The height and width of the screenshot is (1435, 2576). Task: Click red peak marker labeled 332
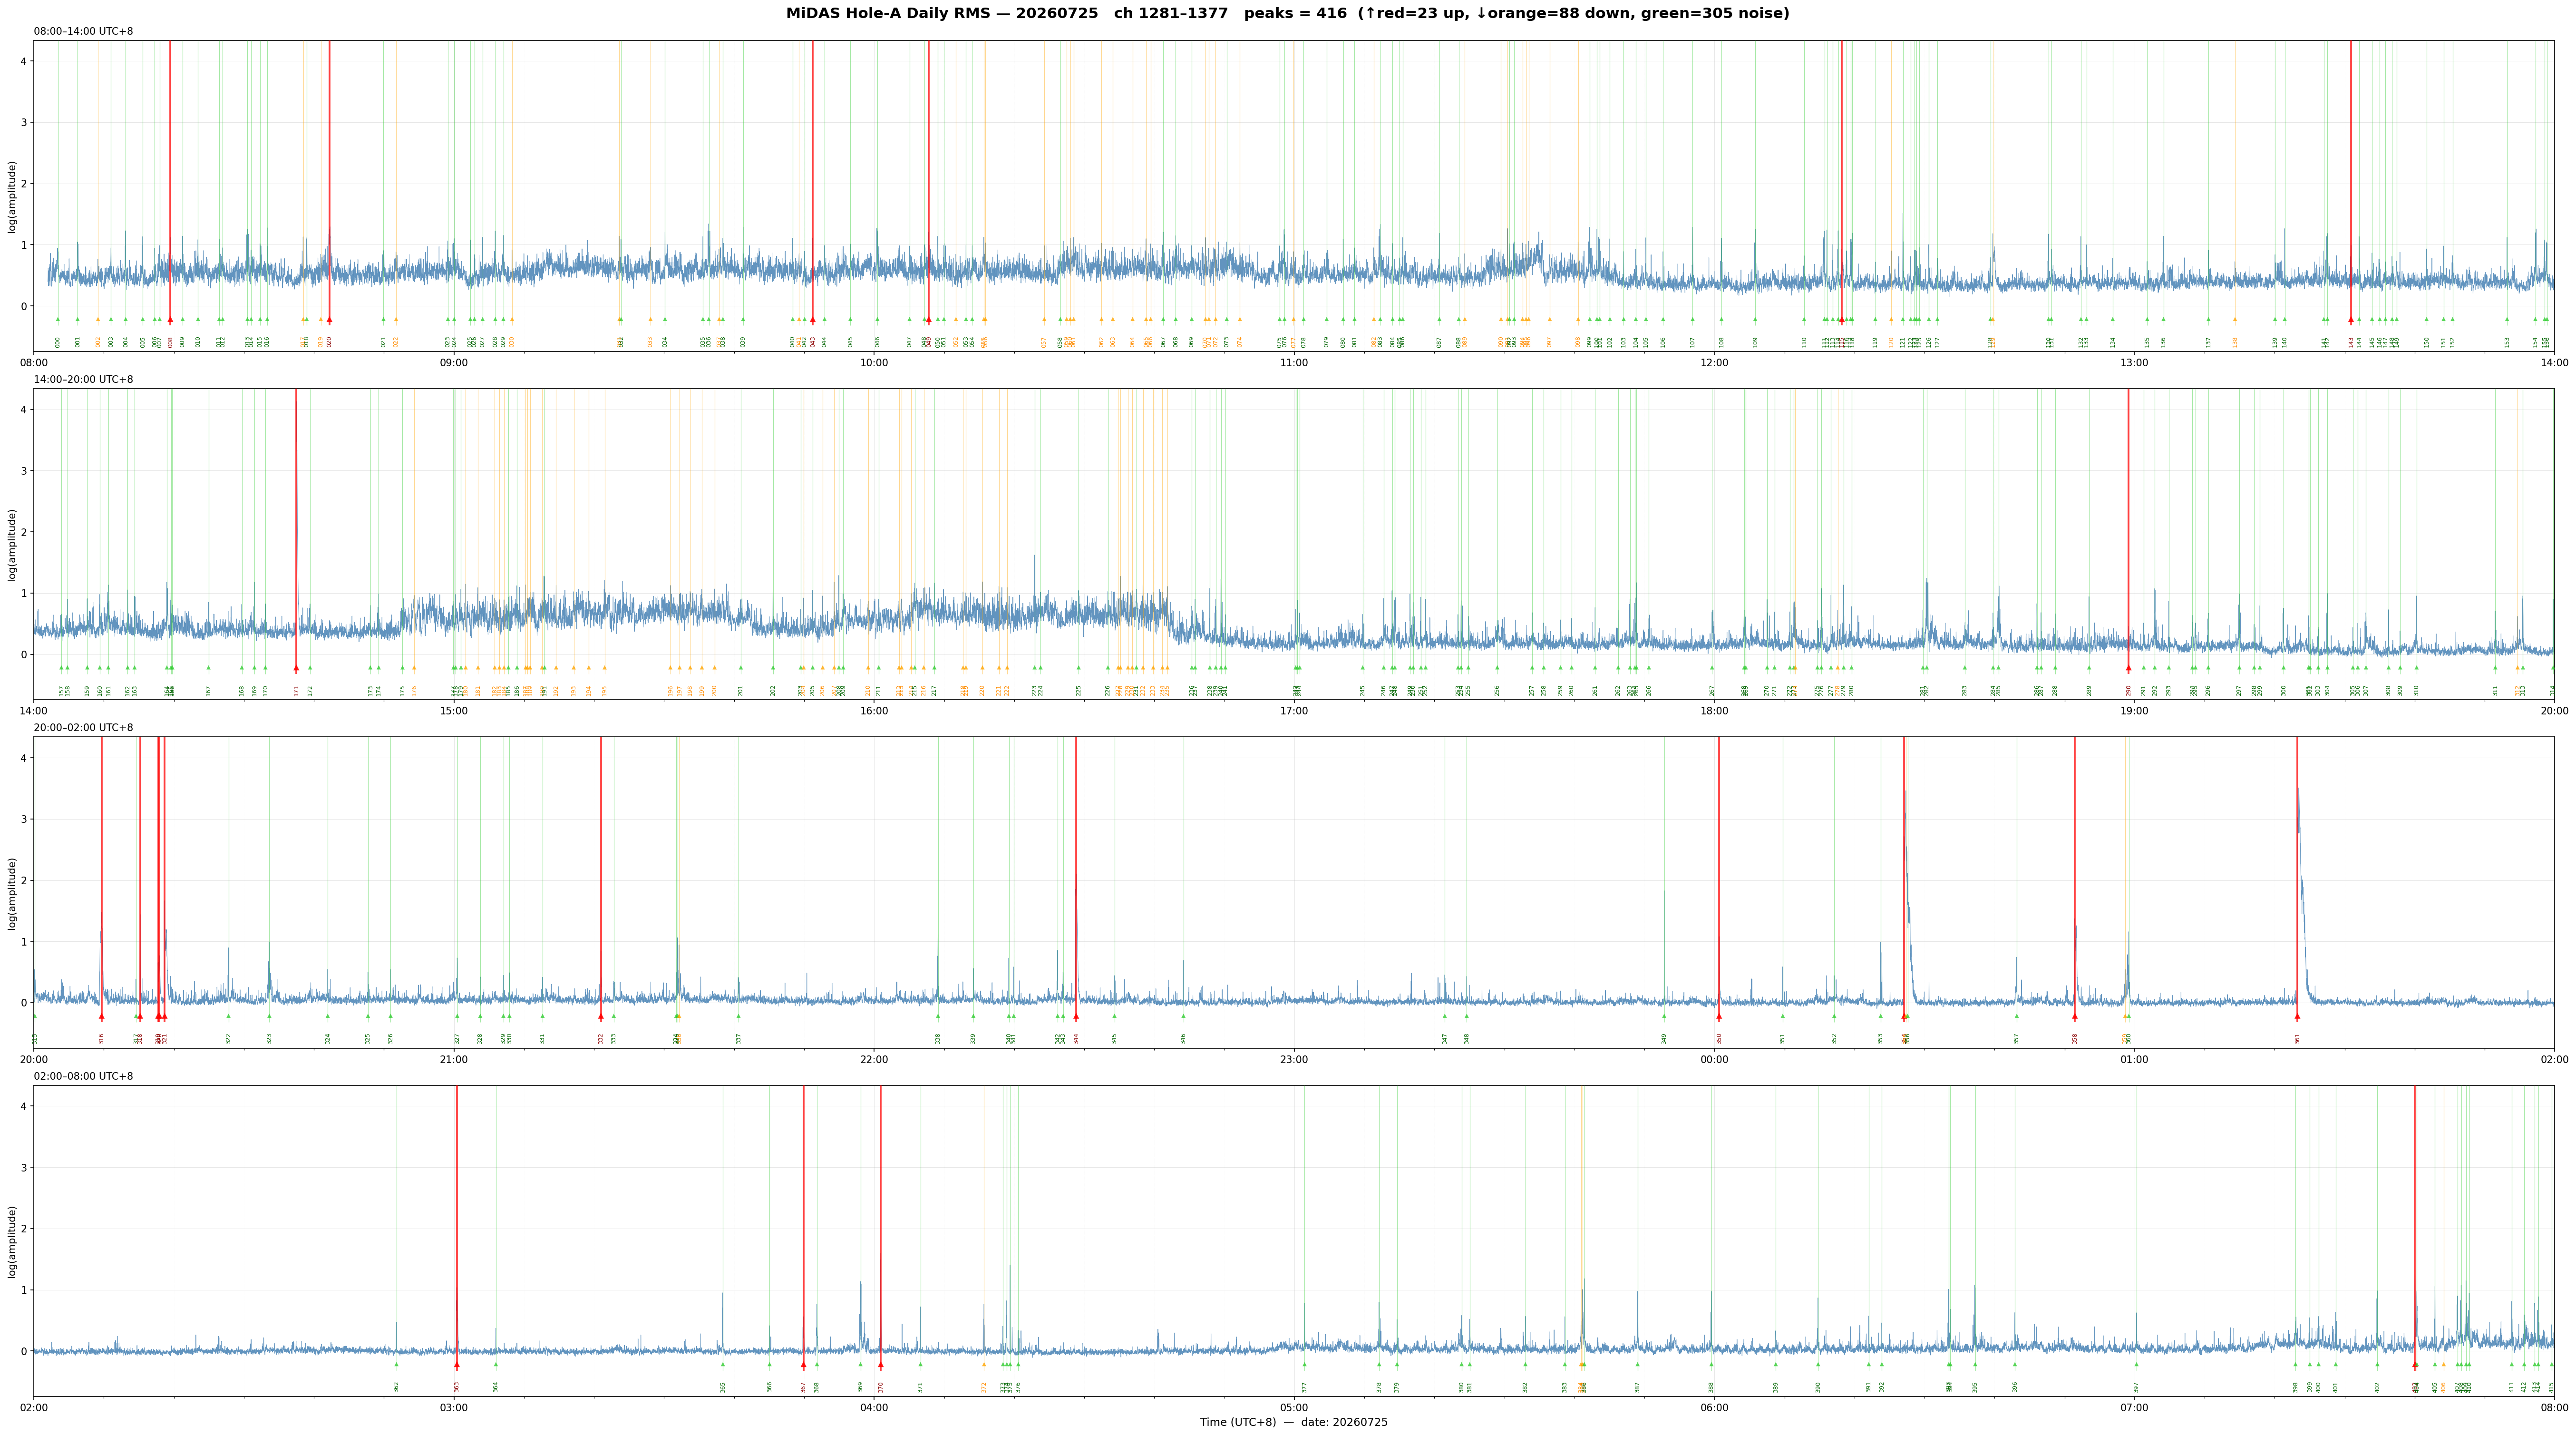pos(601,1017)
